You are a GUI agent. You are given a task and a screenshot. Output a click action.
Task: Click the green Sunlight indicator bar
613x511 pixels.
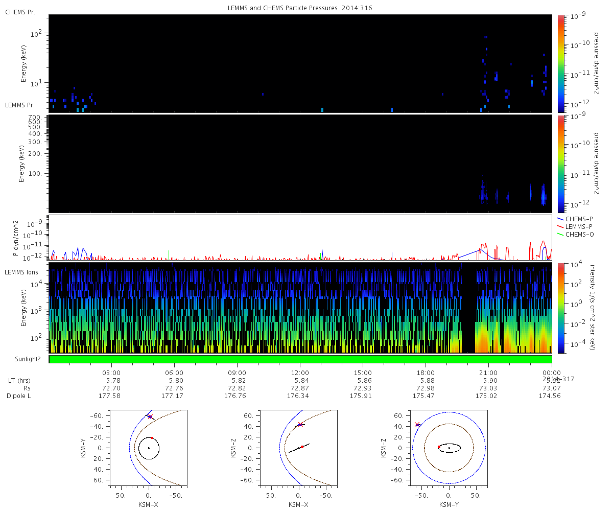(x=300, y=359)
